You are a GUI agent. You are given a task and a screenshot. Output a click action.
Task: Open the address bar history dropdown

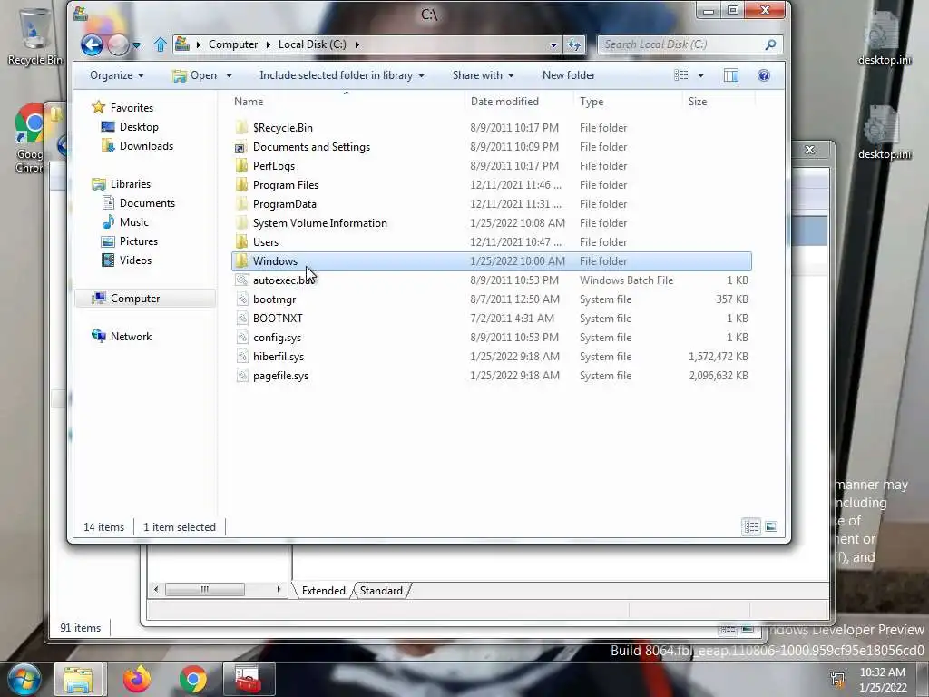(553, 44)
